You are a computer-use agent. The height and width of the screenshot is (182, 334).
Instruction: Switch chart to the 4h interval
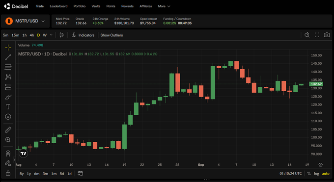pyautogui.click(x=32, y=35)
